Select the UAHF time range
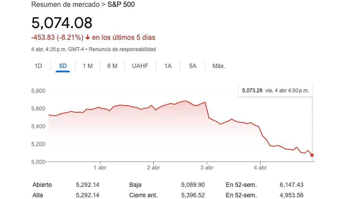The width and height of the screenshot is (354, 199). coord(140,66)
